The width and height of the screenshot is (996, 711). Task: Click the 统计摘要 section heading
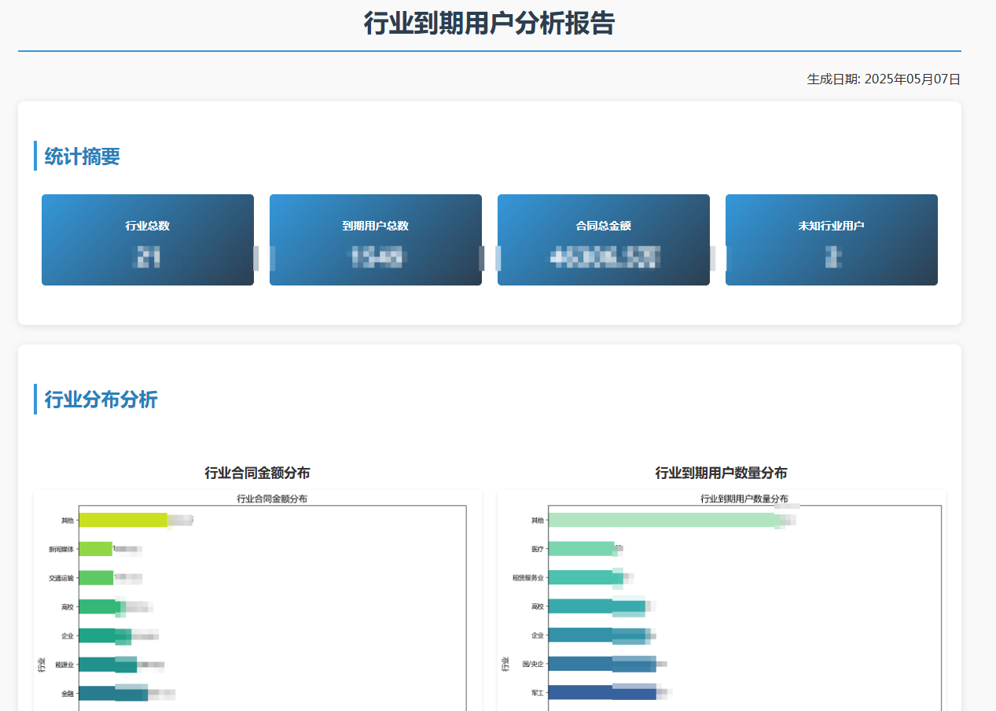(82, 156)
